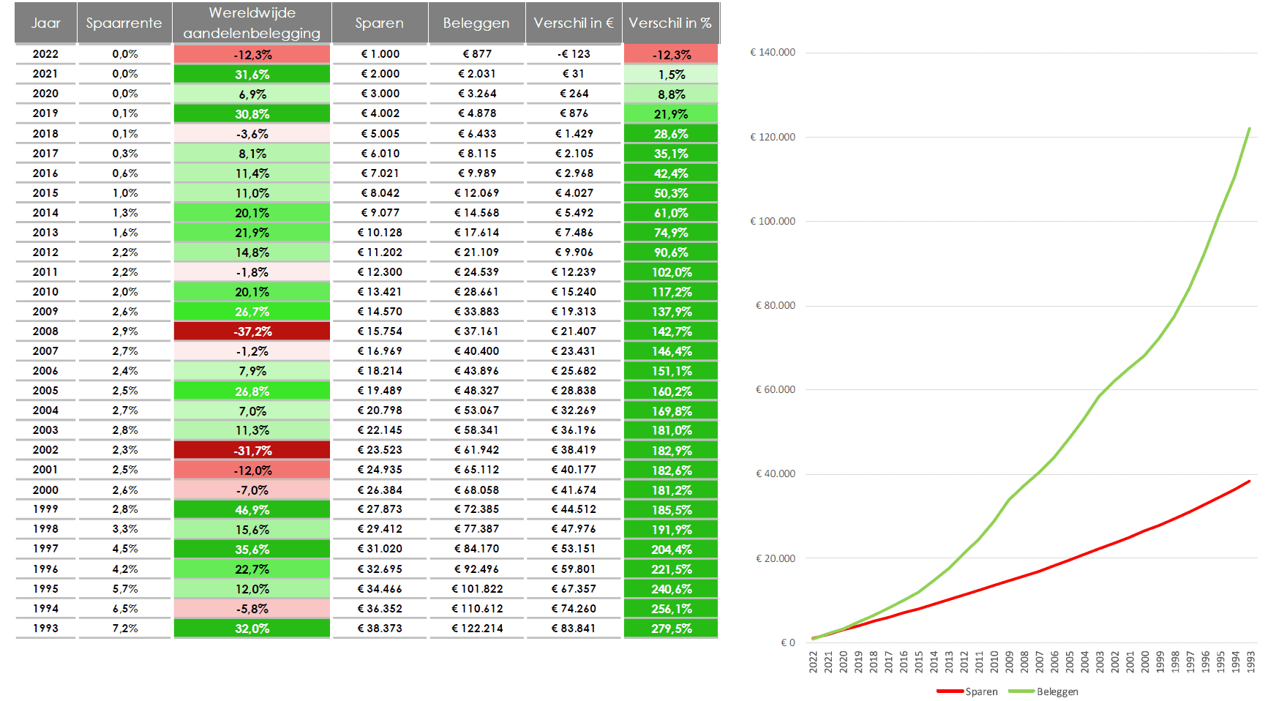Select the € 38.373 Sparen value cell
1276x701 pixels.
pyautogui.click(x=379, y=629)
